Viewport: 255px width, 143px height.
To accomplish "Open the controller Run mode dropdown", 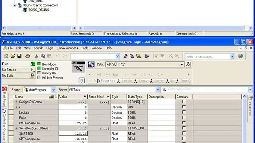I will click(x=33, y=64).
